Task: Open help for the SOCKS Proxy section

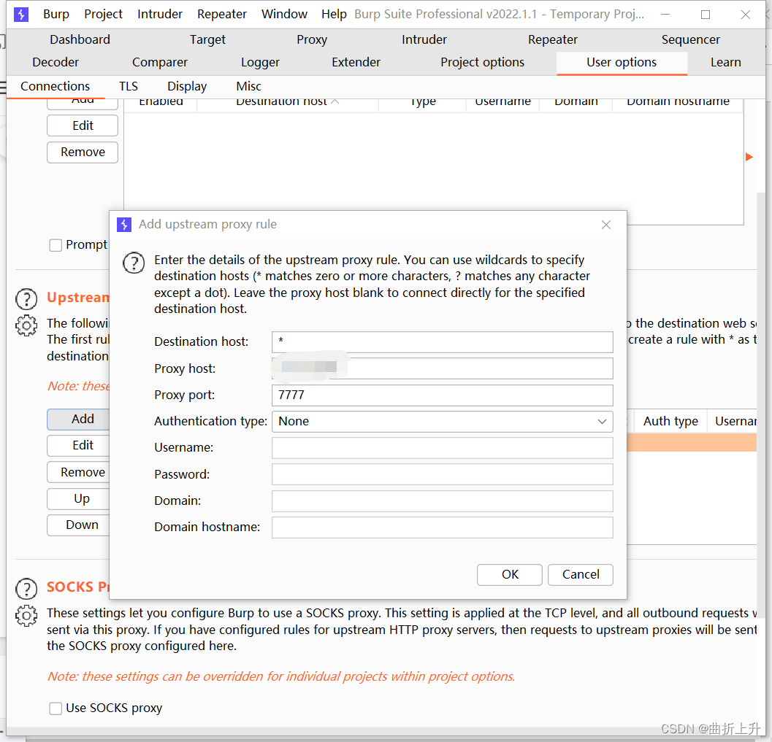Action: click(26, 589)
